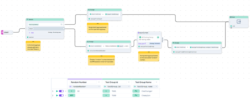
Task: Click the database icon beside 'assignTestingGroup' name
Action: point(139,47)
